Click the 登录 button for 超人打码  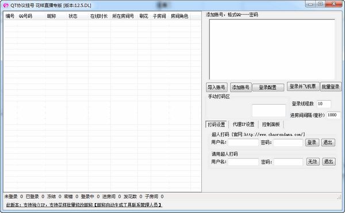pyautogui.click(x=312, y=143)
